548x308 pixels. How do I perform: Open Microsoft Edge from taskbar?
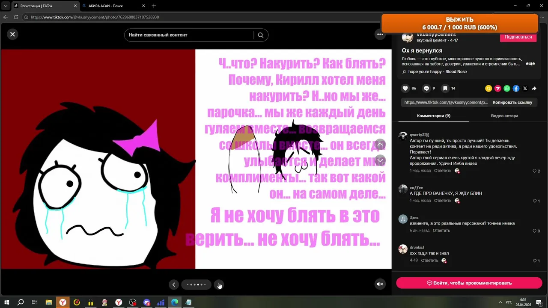click(x=175, y=302)
